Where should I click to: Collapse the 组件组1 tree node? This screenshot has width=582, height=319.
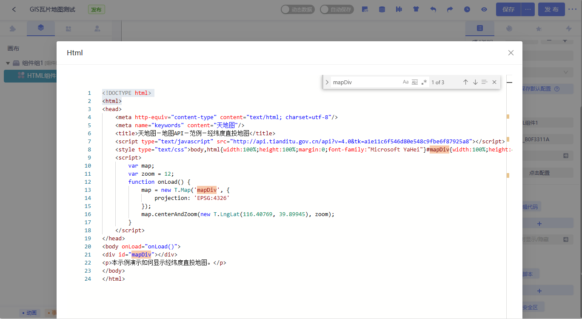pos(8,63)
